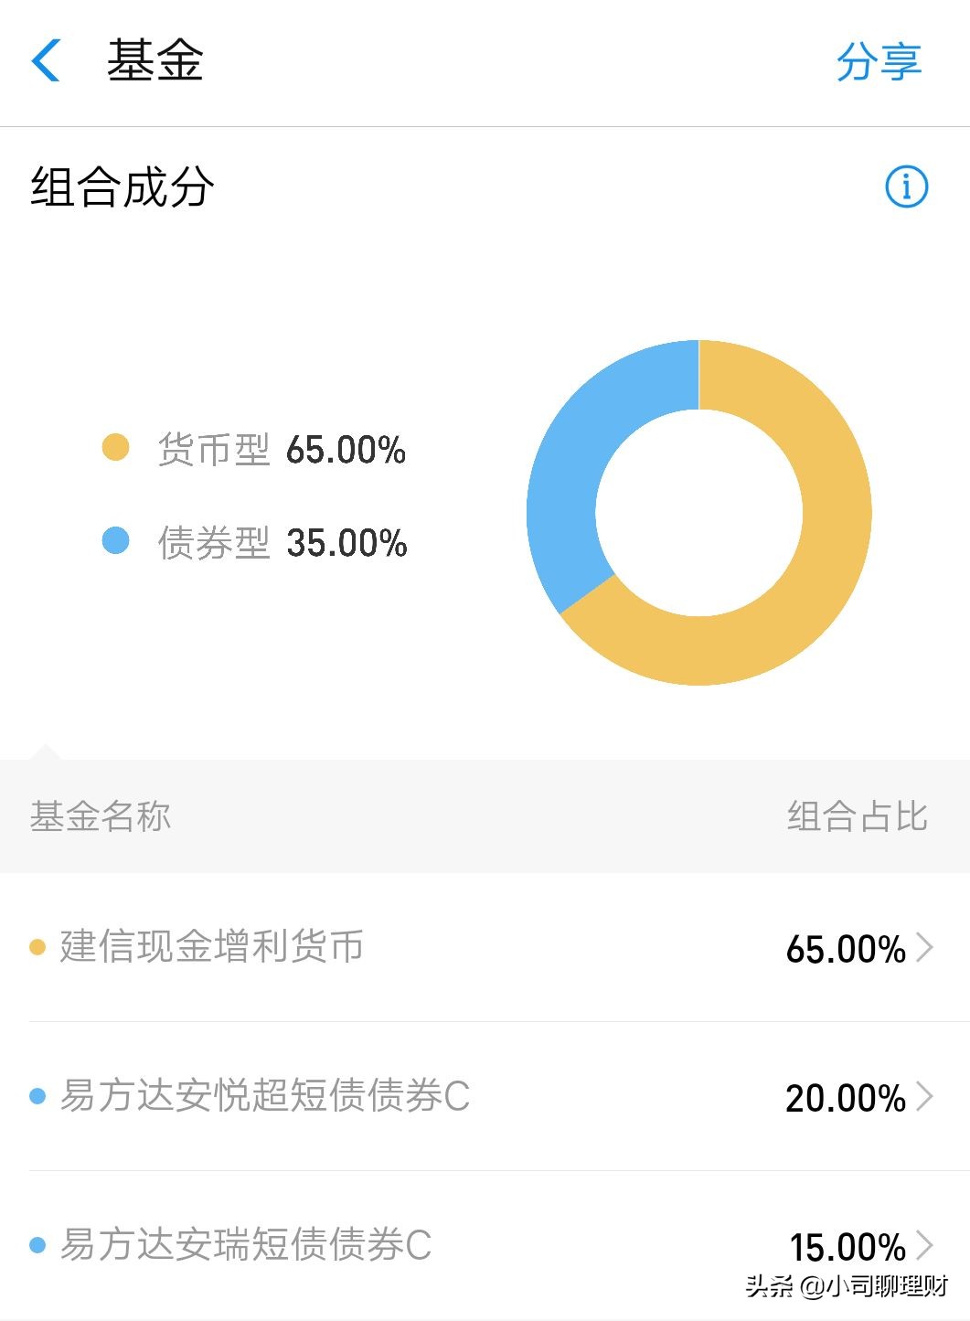This screenshot has width=970, height=1321.
Task: Tap the center of the donut chart
Action: [x=699, y=512]
